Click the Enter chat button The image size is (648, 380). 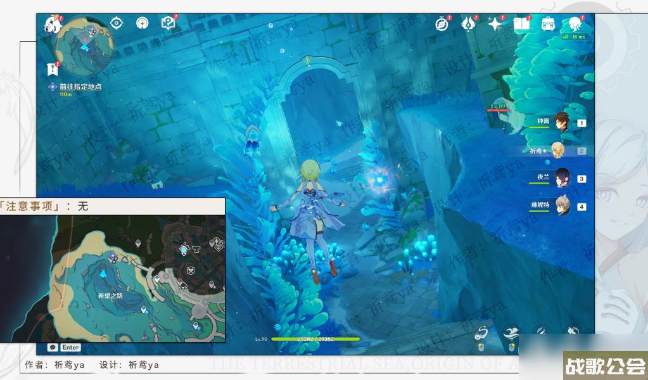(65, 347)
